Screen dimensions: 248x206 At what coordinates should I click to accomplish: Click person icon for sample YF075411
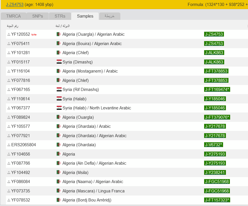coord(9,44)
